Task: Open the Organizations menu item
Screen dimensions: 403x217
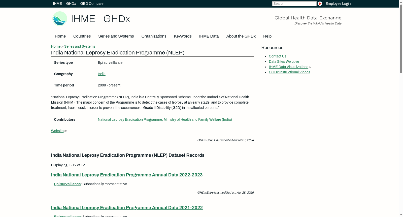Action: tap(154, 36)
